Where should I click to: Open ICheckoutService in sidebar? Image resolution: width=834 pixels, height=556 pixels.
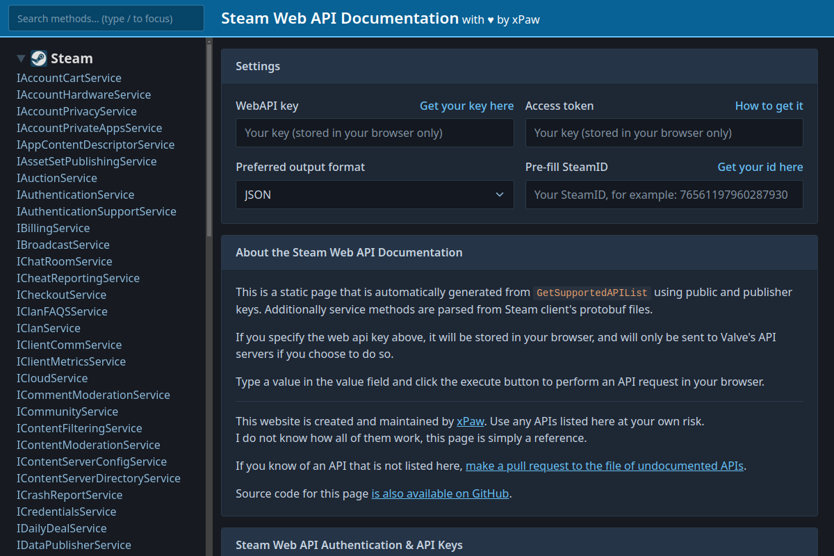[x=61, y=295]
